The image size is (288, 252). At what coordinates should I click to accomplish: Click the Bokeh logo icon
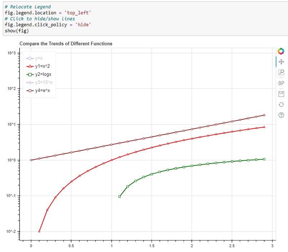281,51
